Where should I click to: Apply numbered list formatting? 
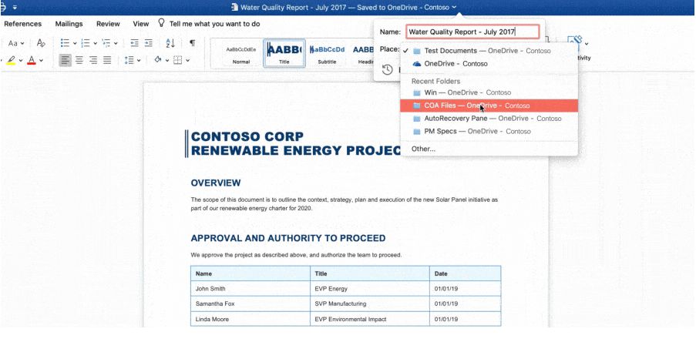tap(86, 43)
